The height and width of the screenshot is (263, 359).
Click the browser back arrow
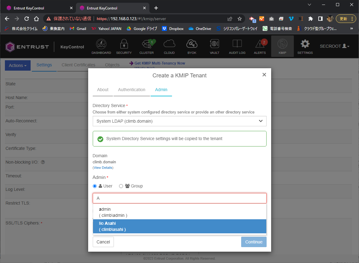(x=7, y=19)
